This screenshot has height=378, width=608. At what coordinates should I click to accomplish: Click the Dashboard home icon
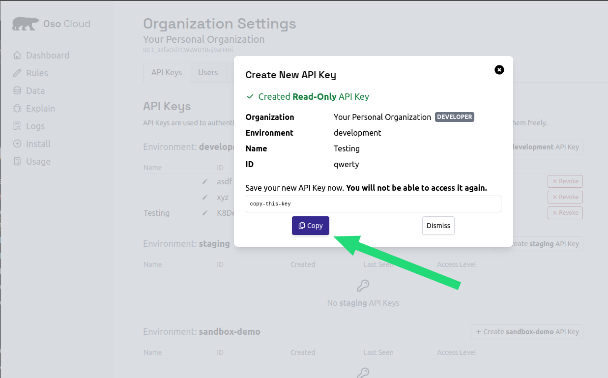pos(17,55)
